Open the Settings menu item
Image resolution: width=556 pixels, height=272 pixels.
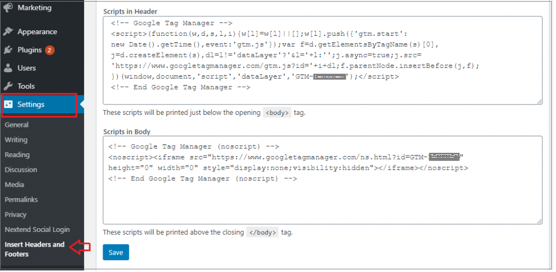[42, 105]
